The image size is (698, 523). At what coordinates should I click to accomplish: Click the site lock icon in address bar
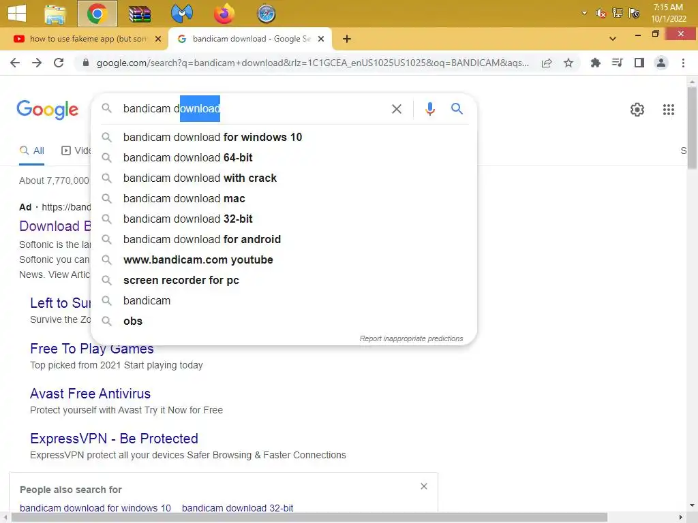pos(86,63)
